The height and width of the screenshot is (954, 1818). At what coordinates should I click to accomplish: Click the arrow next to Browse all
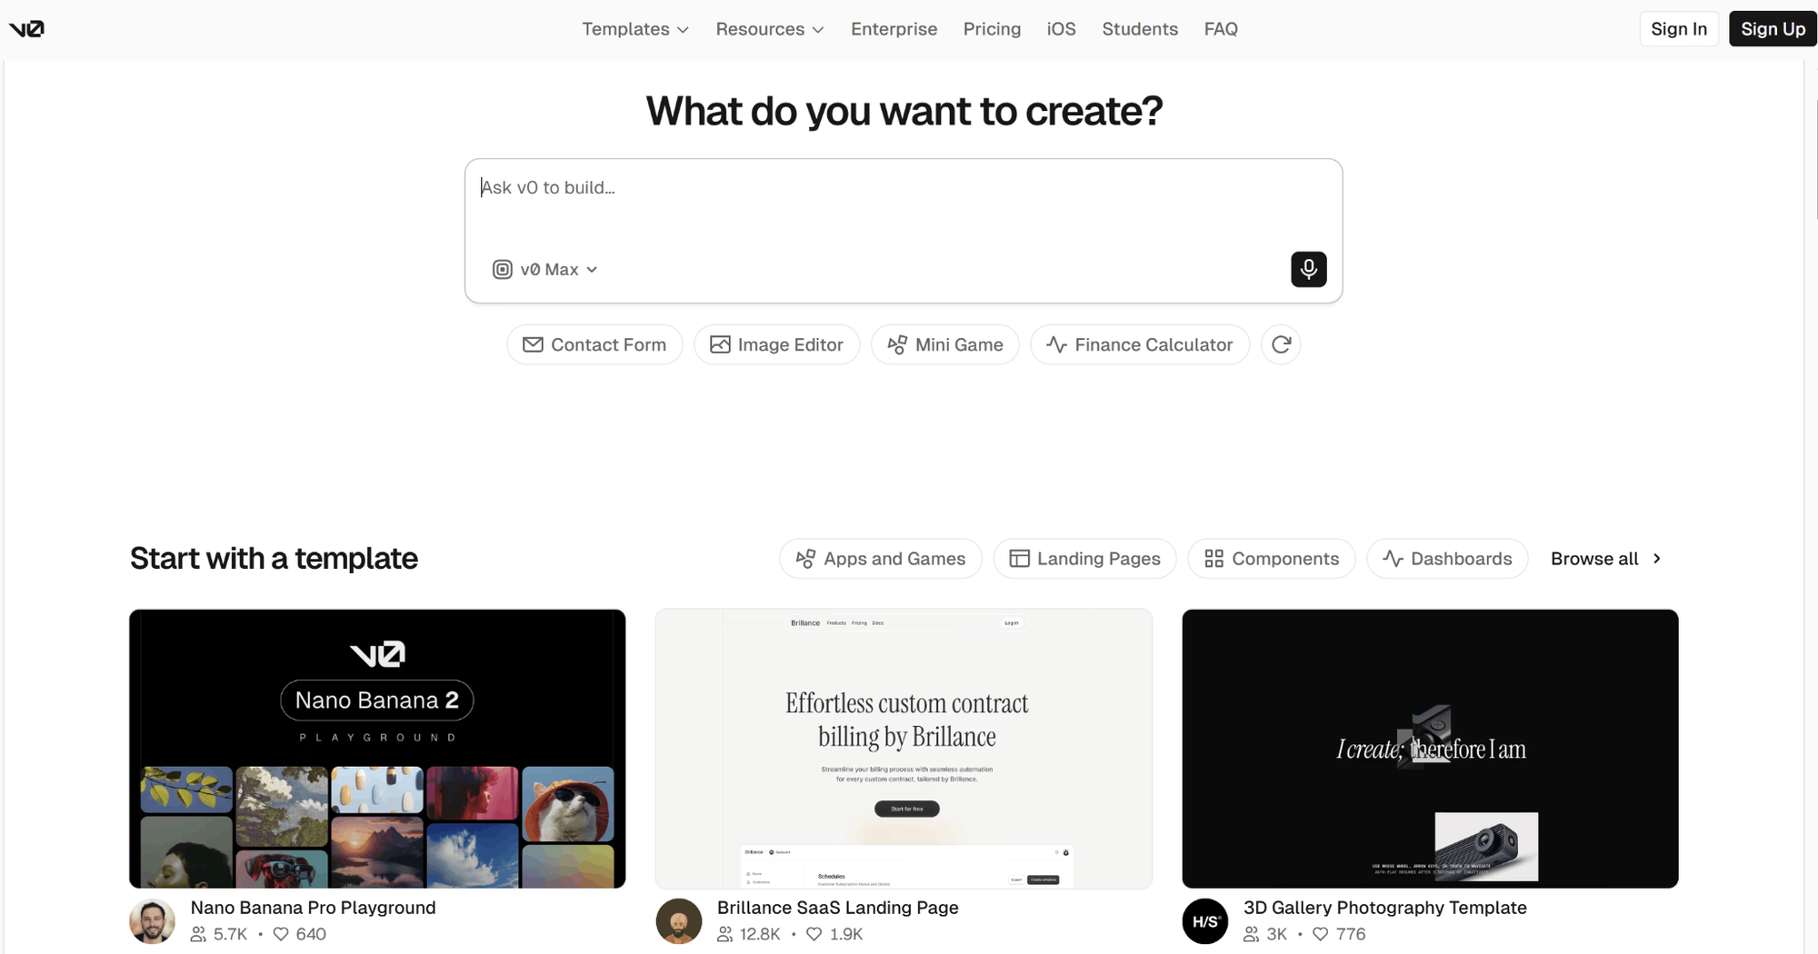pyautogui.click(x=1656, y=559)
